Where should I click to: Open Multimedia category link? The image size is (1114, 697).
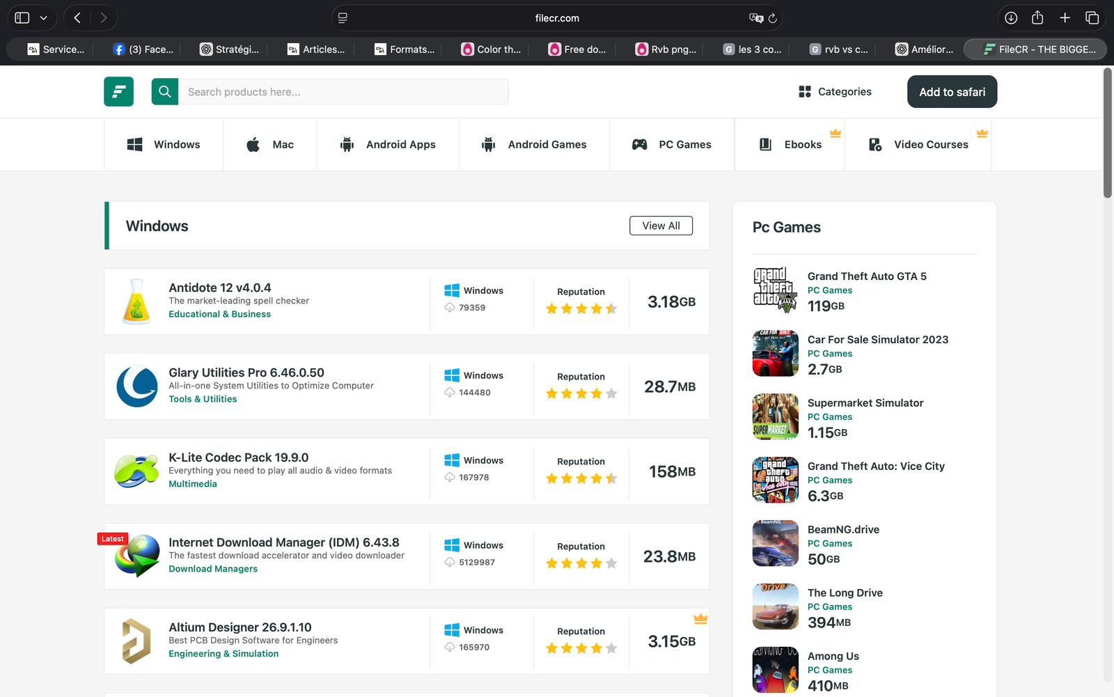(193, 484)
